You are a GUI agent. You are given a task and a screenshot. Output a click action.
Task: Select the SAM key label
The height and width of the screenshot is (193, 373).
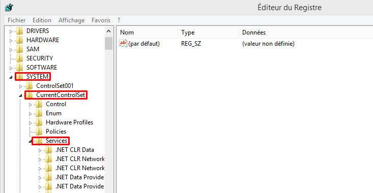pos(33,49)
